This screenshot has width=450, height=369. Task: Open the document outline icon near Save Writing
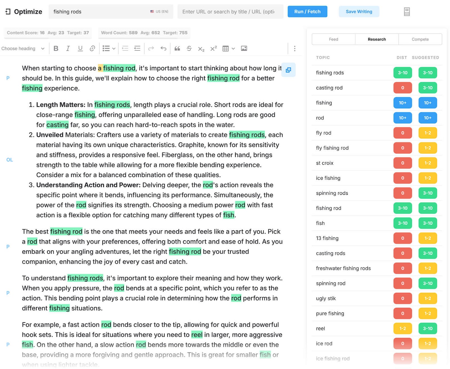[407, 11]
